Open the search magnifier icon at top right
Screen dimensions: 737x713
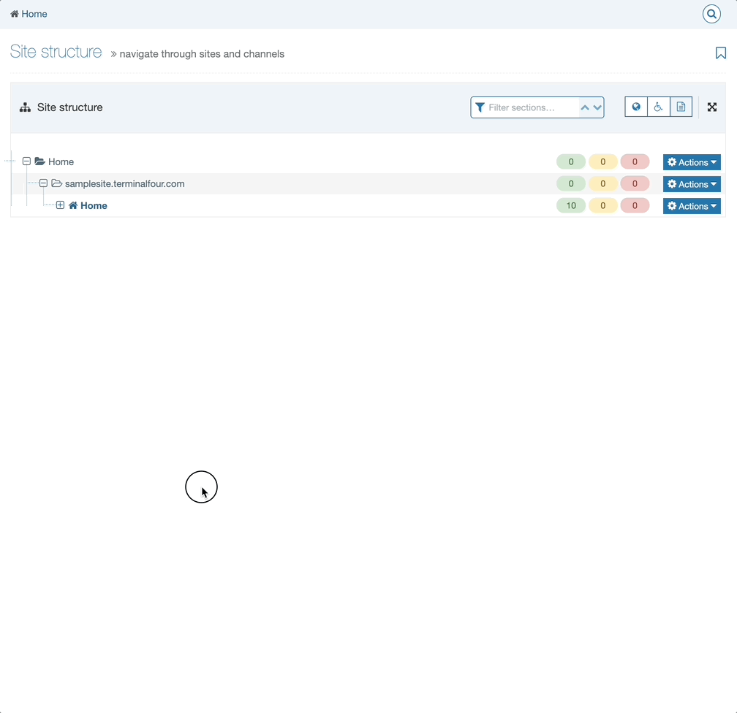coord(711,14)
